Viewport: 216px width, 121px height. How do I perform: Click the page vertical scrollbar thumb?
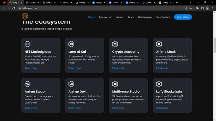point(215,45)
